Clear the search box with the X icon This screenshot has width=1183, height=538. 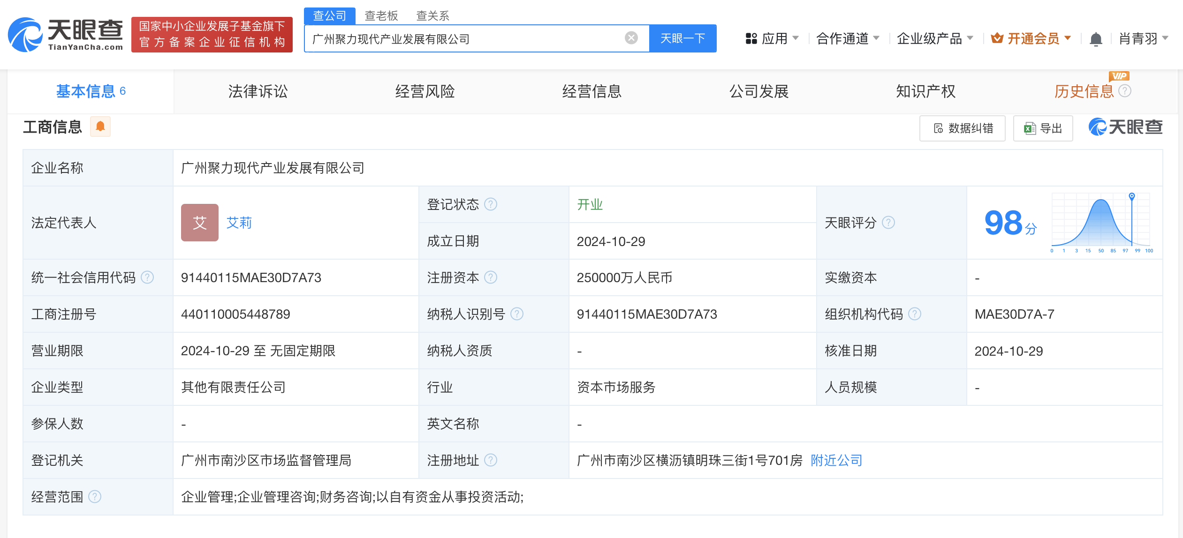click(x=631, y=38)
